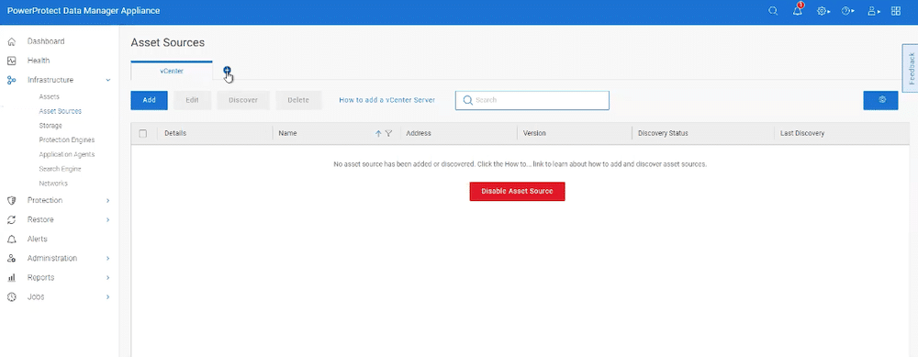Image resolution: width=918 pixels, height=357 pixels.
Task: Click the blue Add button
Action: point(150,100)
